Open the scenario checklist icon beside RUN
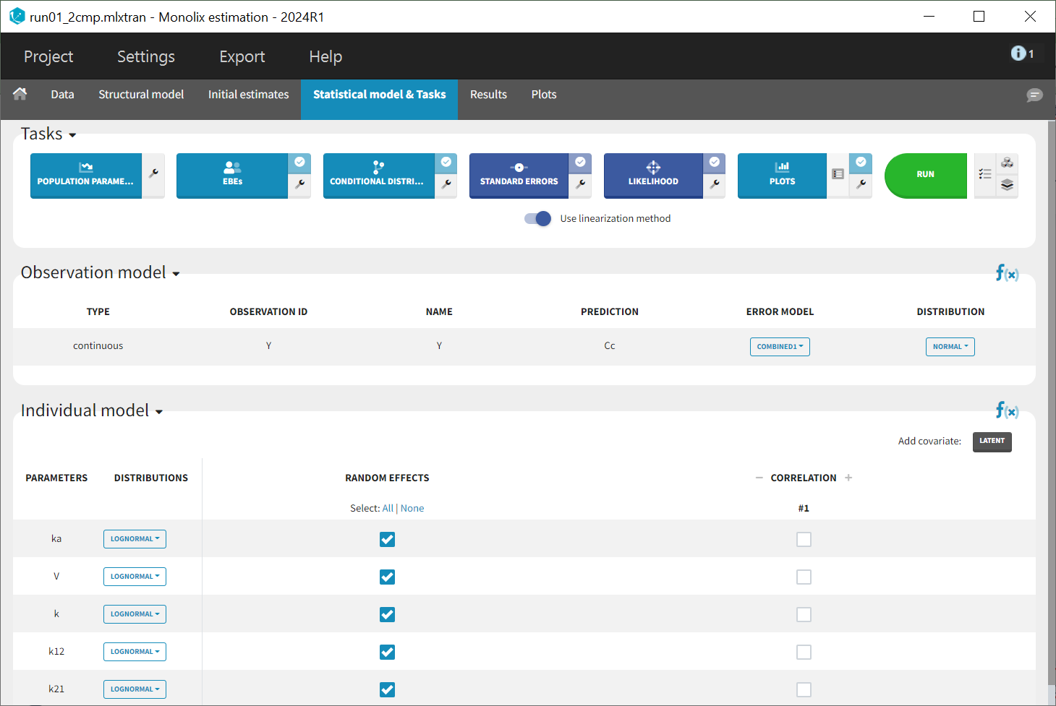 [x=984, y=174]
